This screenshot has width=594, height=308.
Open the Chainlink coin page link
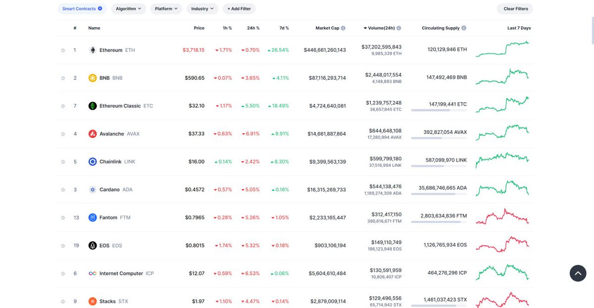(x=117, y=162)
